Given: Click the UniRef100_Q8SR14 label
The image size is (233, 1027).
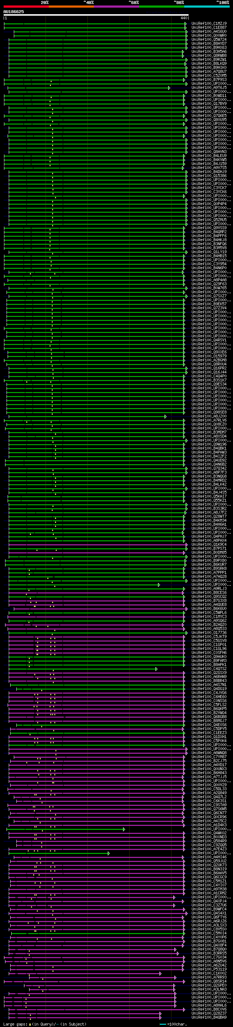Looking at the screenshot, I should pyautogui.click(x=209, y=981).
